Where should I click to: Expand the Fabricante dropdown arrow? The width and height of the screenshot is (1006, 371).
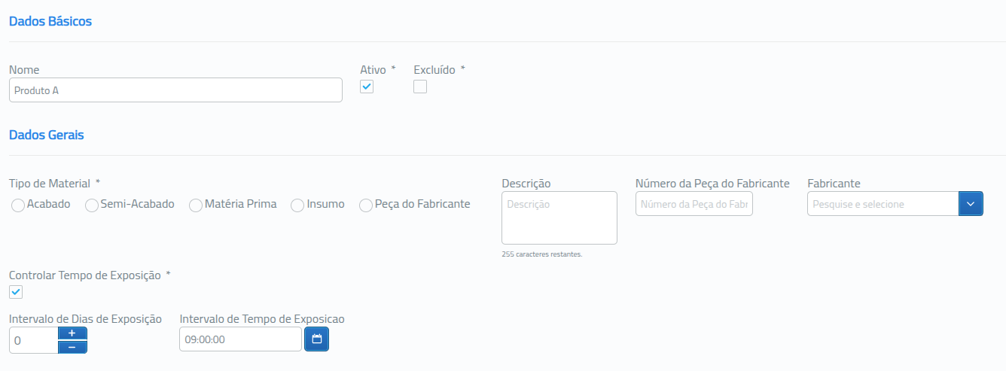click(x=971, y=204)
